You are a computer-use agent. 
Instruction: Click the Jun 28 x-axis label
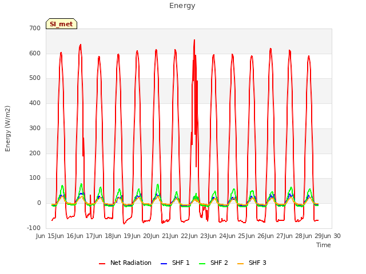click(x=293, y=236)
